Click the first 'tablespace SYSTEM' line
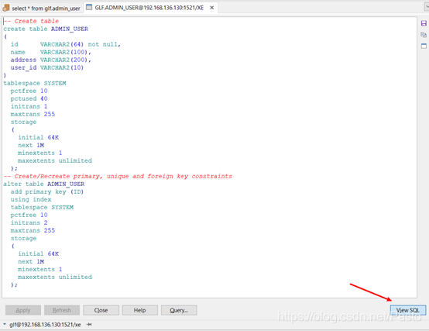 point(35,83)
